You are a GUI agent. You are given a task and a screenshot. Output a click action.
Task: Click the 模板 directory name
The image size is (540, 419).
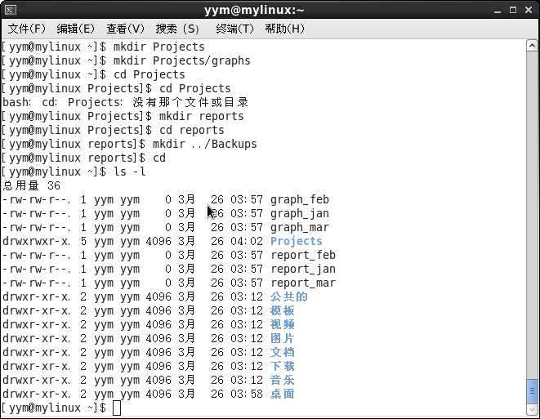(283, 310)
